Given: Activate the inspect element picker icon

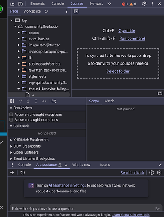Looking at the screenshot, I should [x=12, y=3].
